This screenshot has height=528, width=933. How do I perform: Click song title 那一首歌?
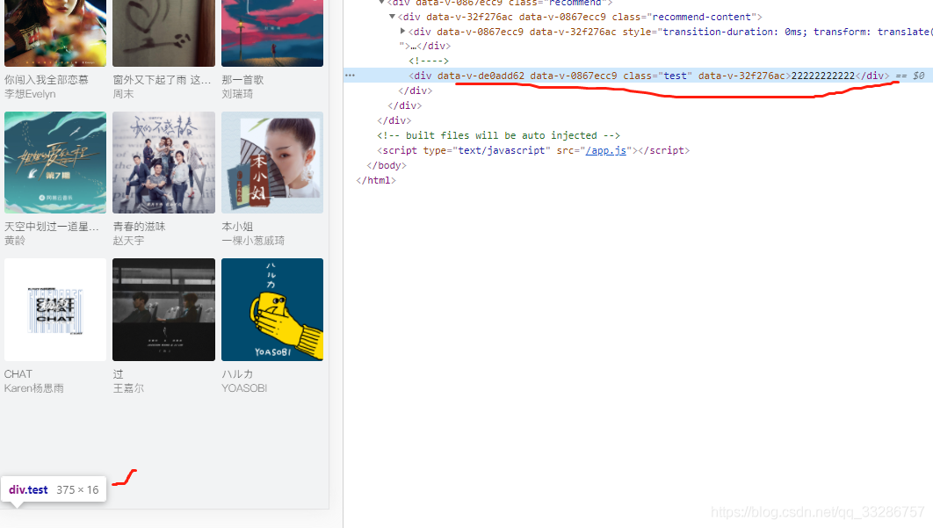coord(242,80)
